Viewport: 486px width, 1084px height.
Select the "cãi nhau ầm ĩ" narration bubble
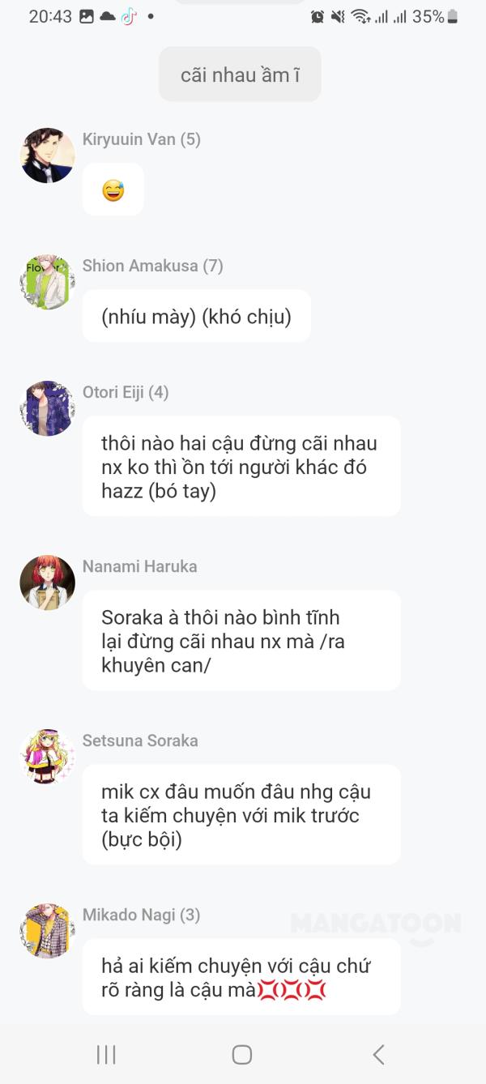click(x=240, y=75)
